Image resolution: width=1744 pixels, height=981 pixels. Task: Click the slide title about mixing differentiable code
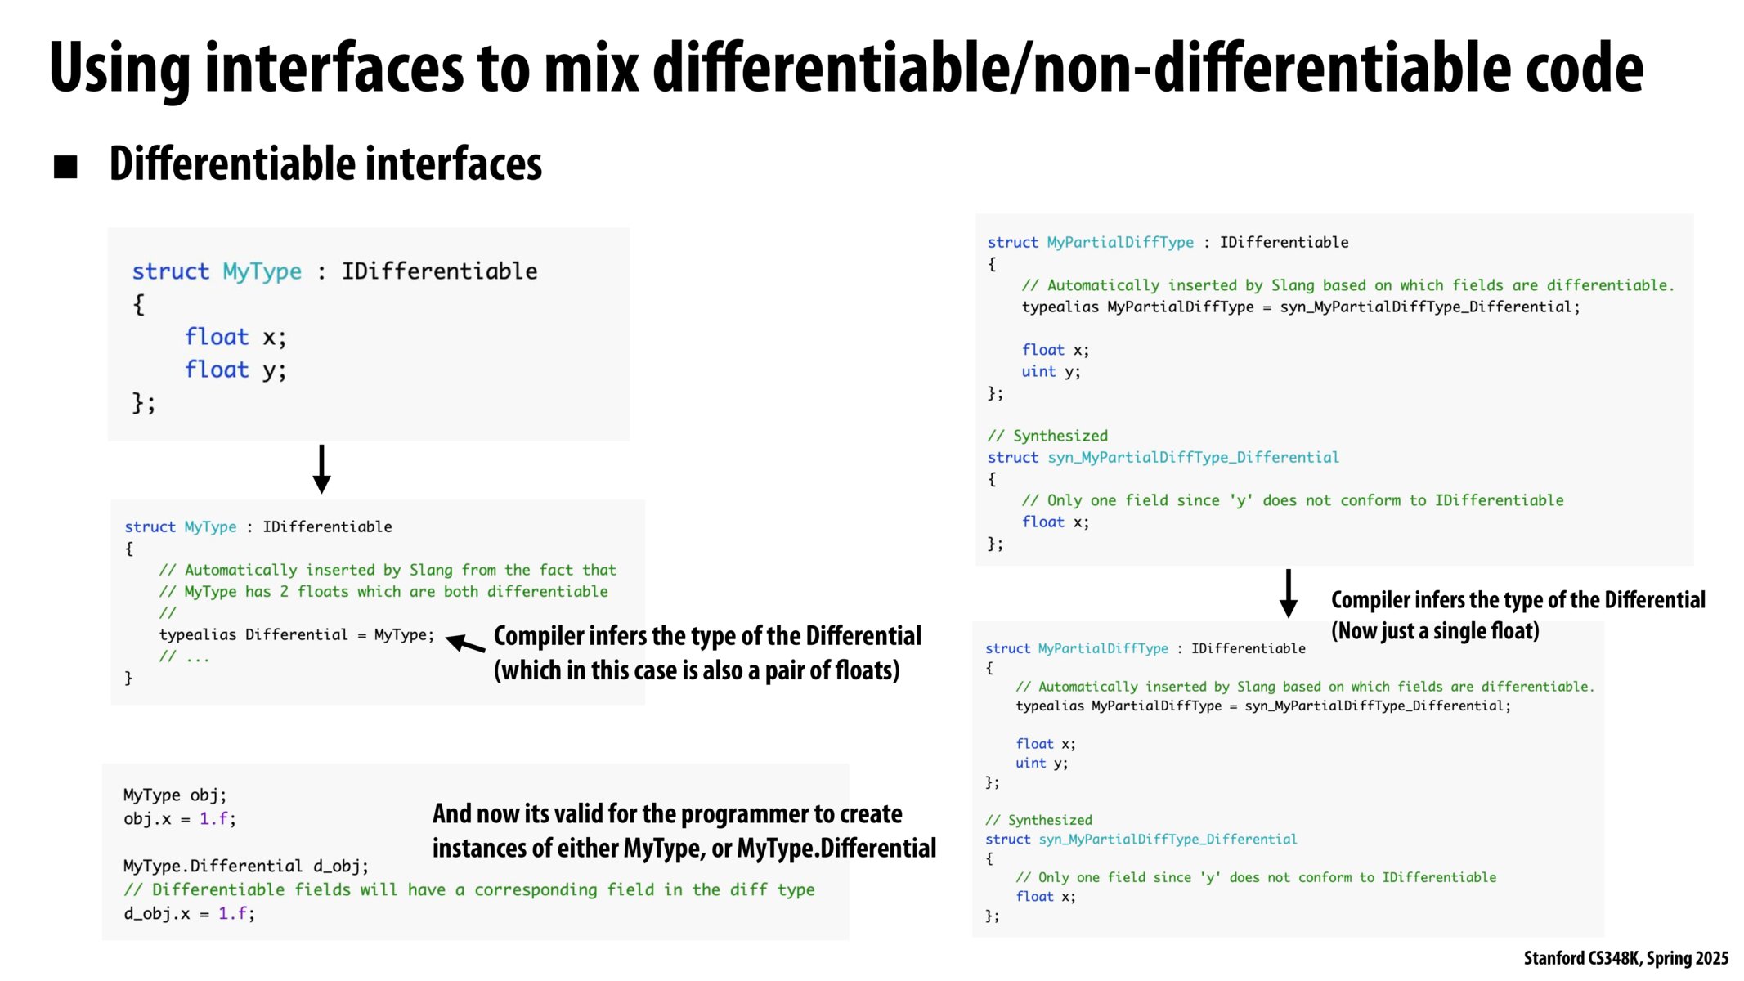846,69
